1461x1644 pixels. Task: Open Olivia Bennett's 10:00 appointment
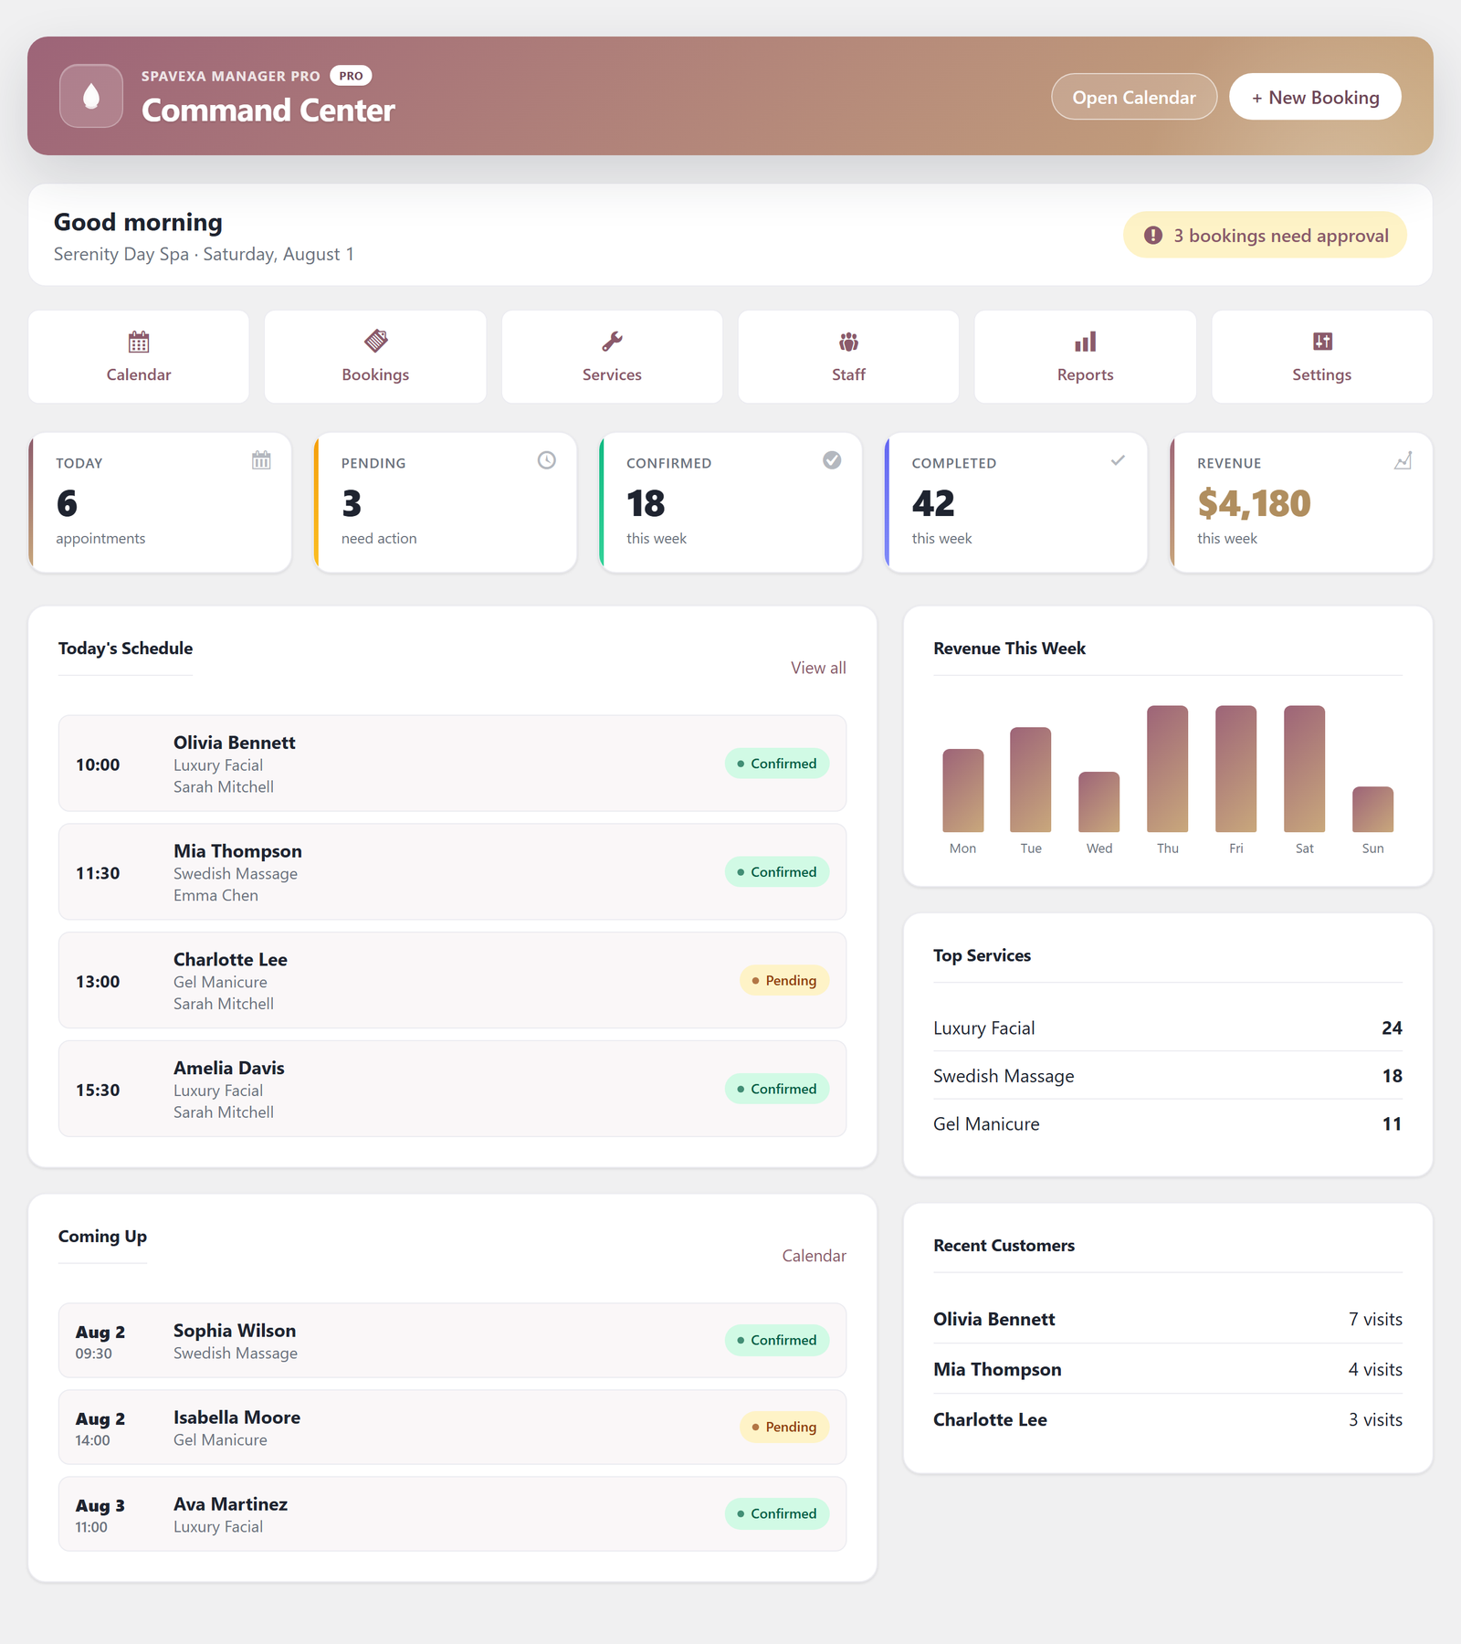point(452,764)
